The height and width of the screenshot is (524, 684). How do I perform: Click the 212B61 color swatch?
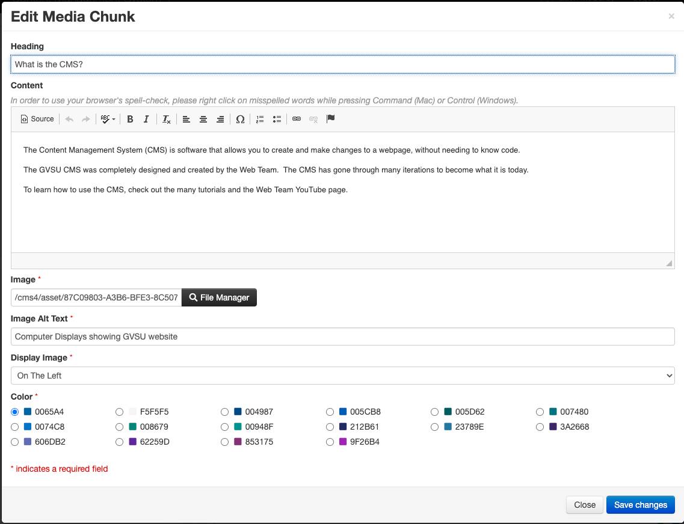[343, 427]
